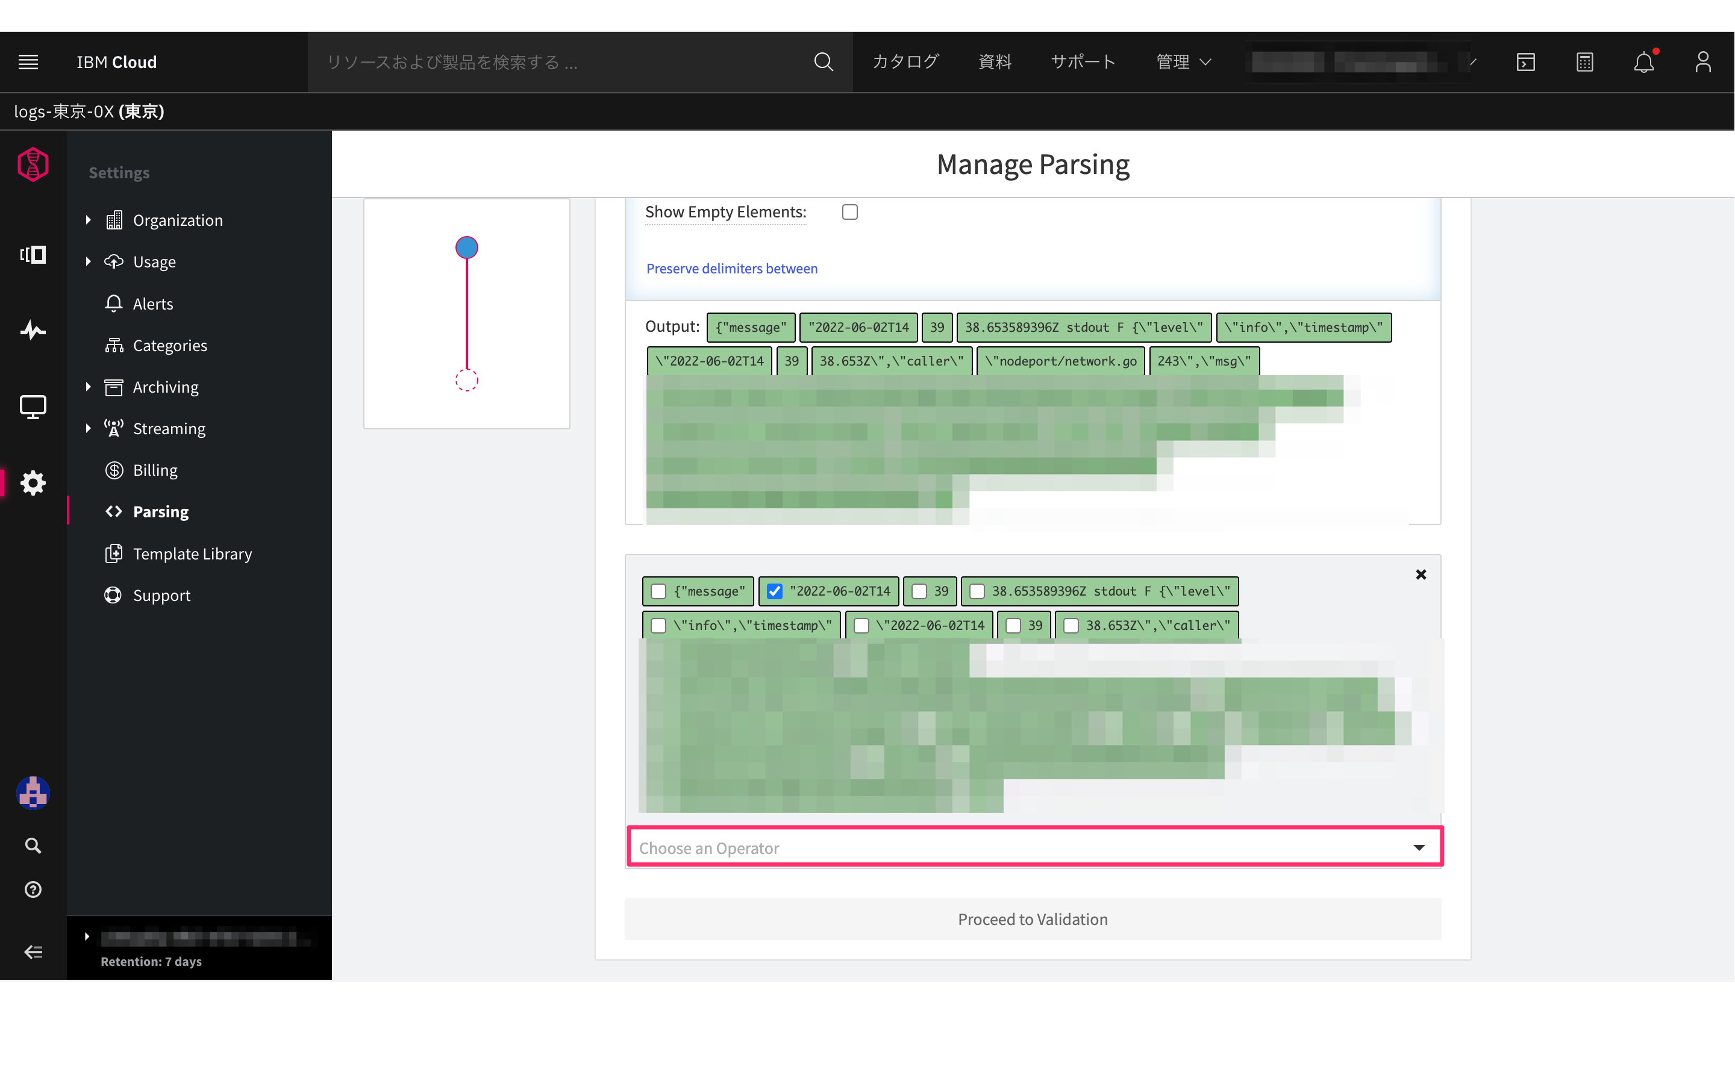Click Proceed to Validation button

(x=1033, y=919)
